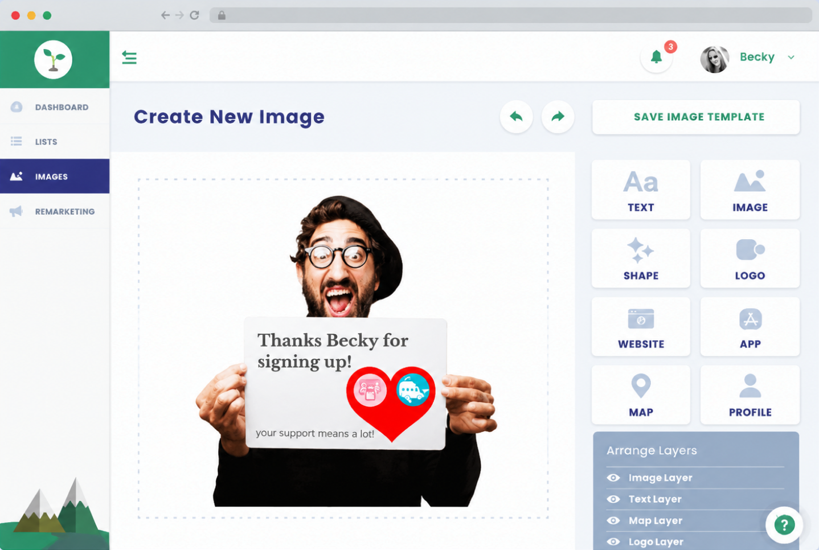Select the 'Thanks Becky for signing up!' text
Viewport: 819px width, 550px height.
tap(333, 351)
